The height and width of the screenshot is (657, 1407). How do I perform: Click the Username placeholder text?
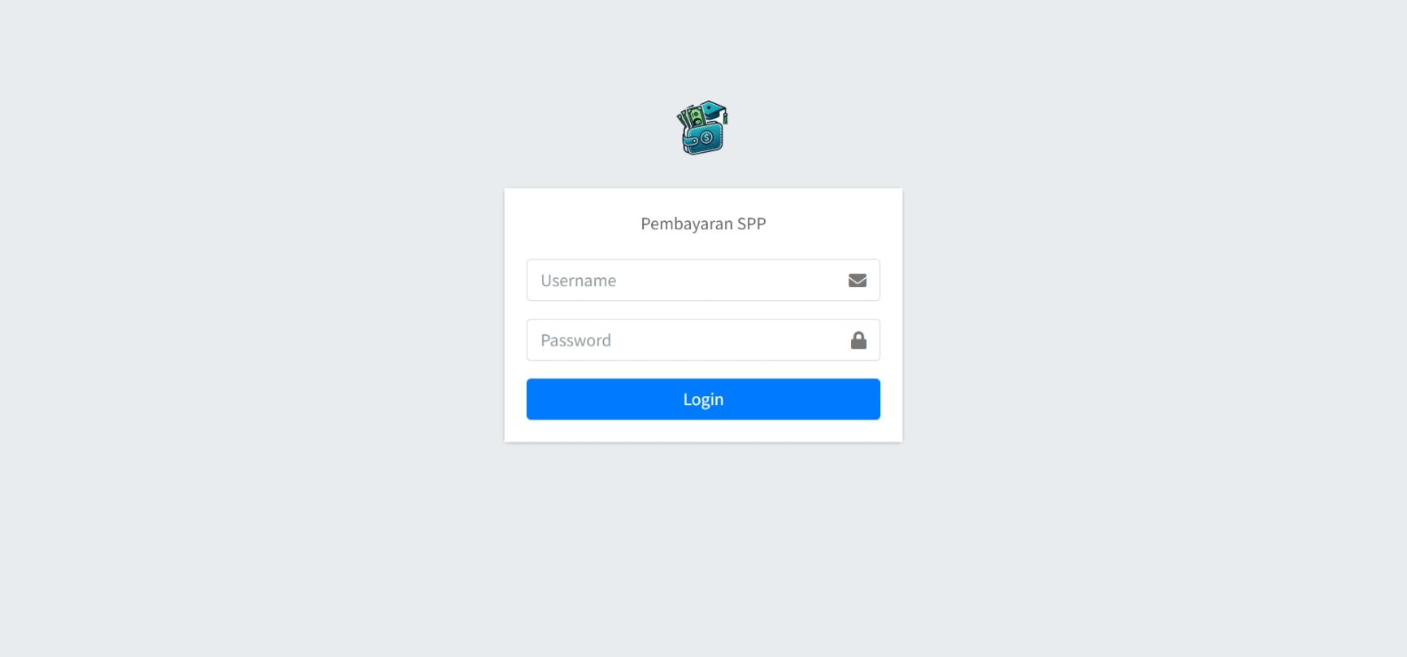pos(579,281)
